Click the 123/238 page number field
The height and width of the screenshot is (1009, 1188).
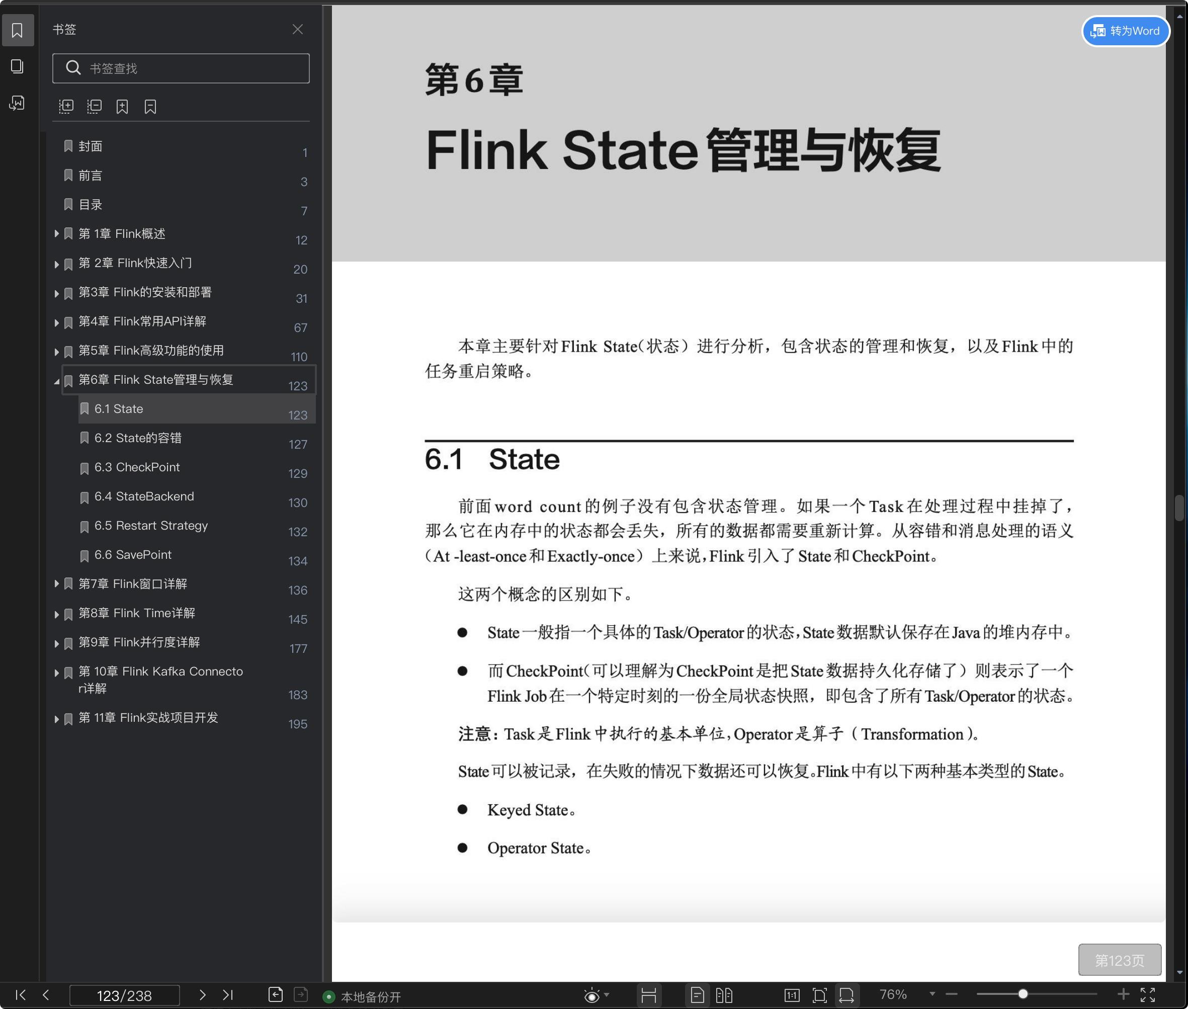pyautogui.click(x=124, y=996)
